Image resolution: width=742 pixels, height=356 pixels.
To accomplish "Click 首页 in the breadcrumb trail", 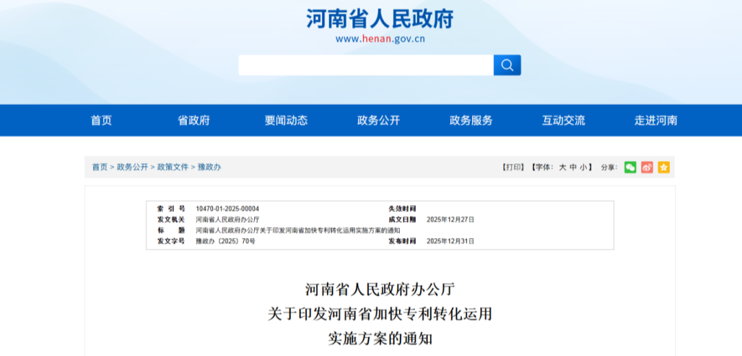I will [x=100, y=167].
